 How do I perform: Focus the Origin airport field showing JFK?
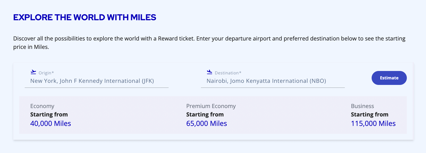(92, 81)
